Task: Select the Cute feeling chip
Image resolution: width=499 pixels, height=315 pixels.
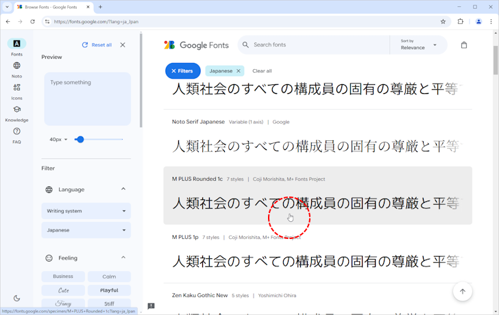Action: pyautogui.click(x=63, y=290)
